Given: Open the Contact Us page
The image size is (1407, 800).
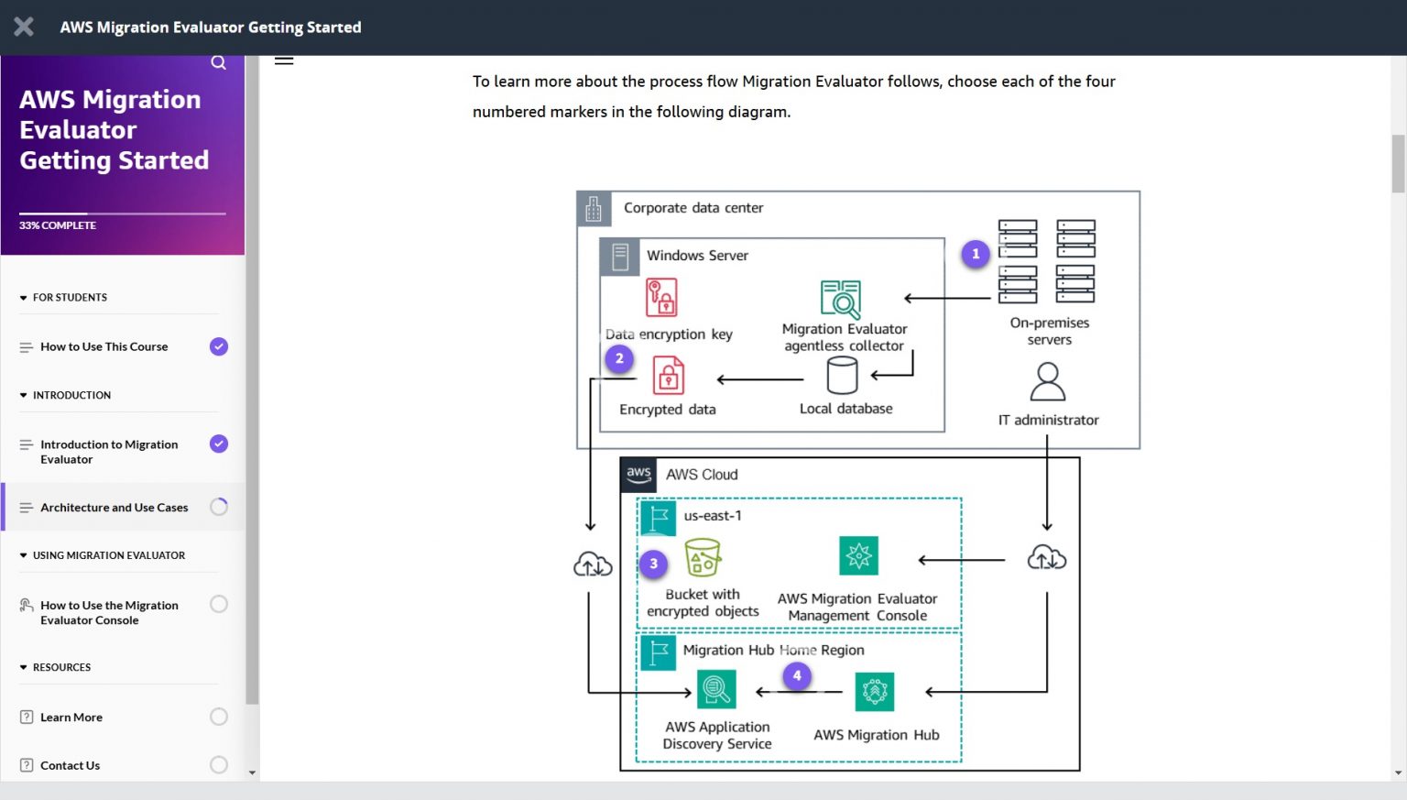Looking at the screenshot, I should [70, 764].
